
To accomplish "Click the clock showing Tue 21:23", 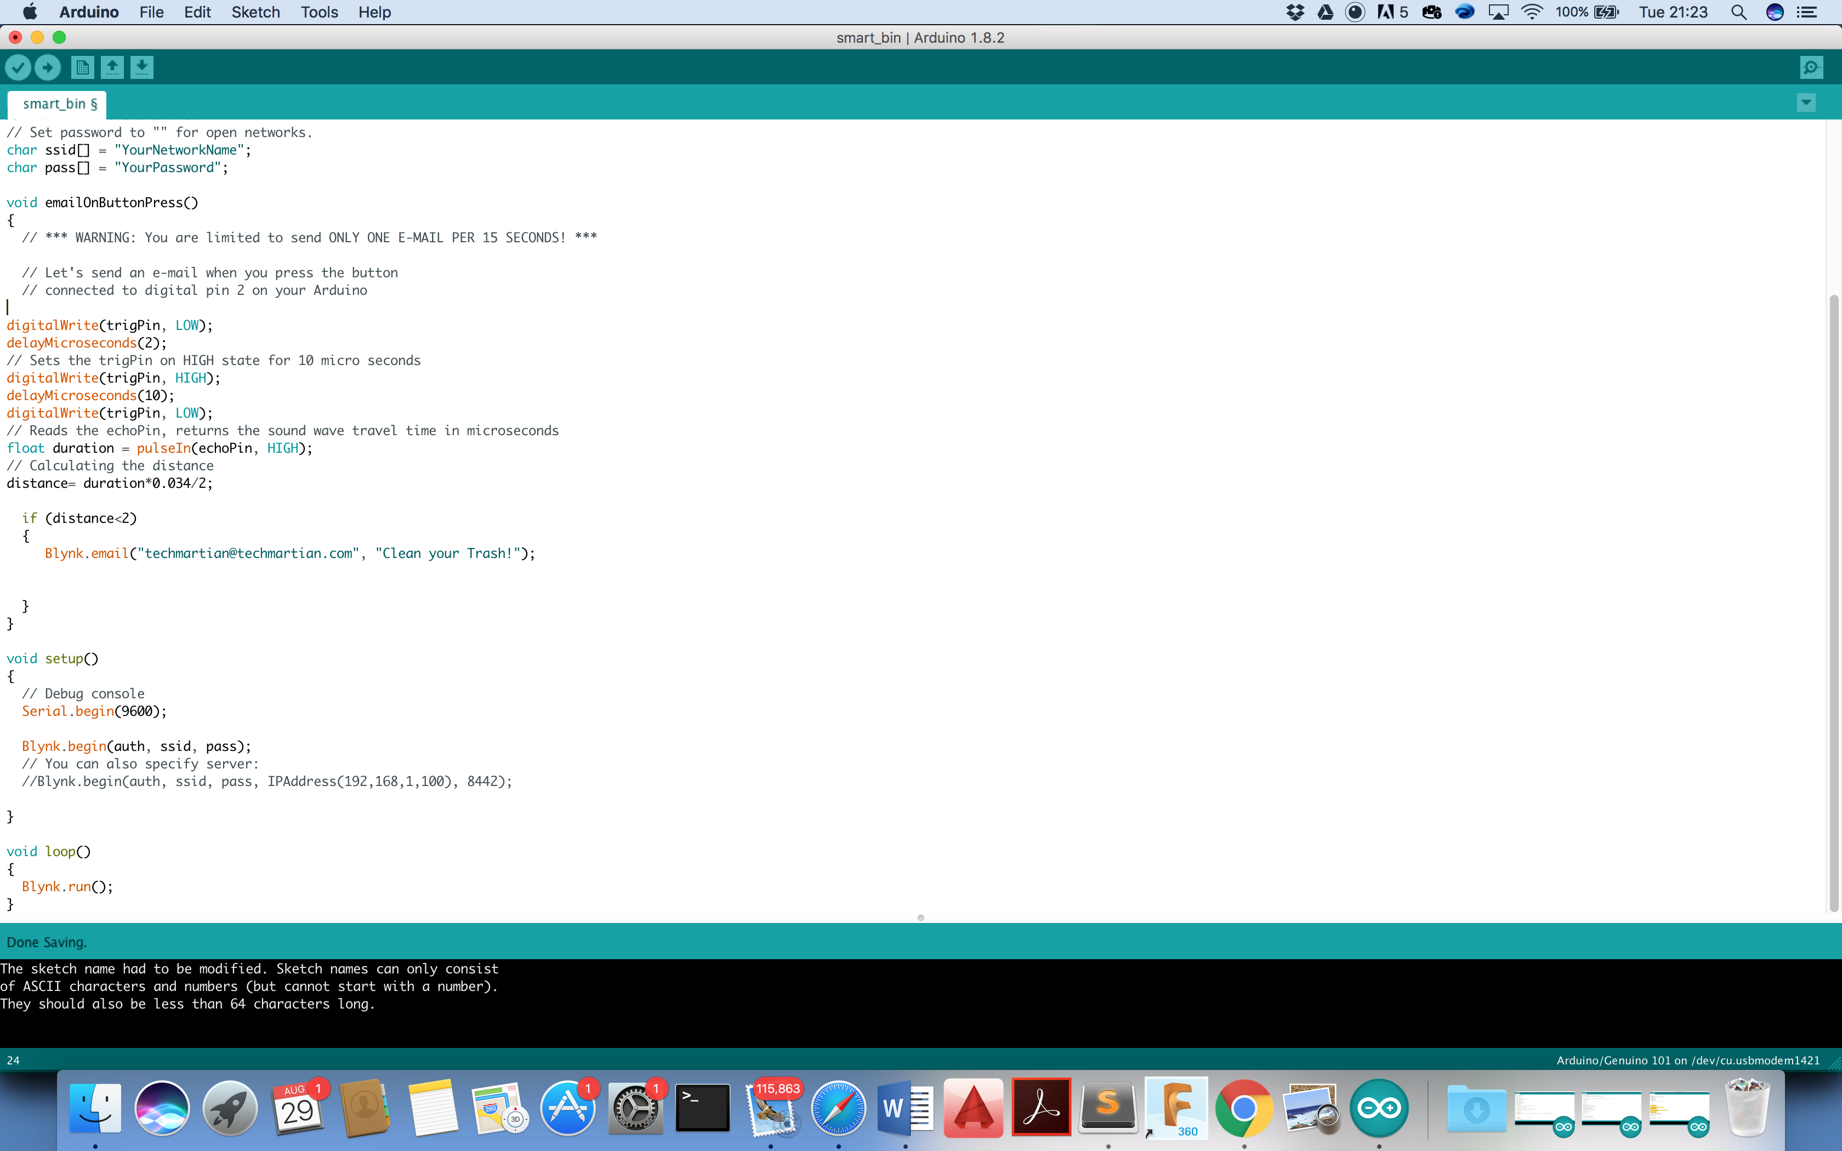I will 1673,12.
